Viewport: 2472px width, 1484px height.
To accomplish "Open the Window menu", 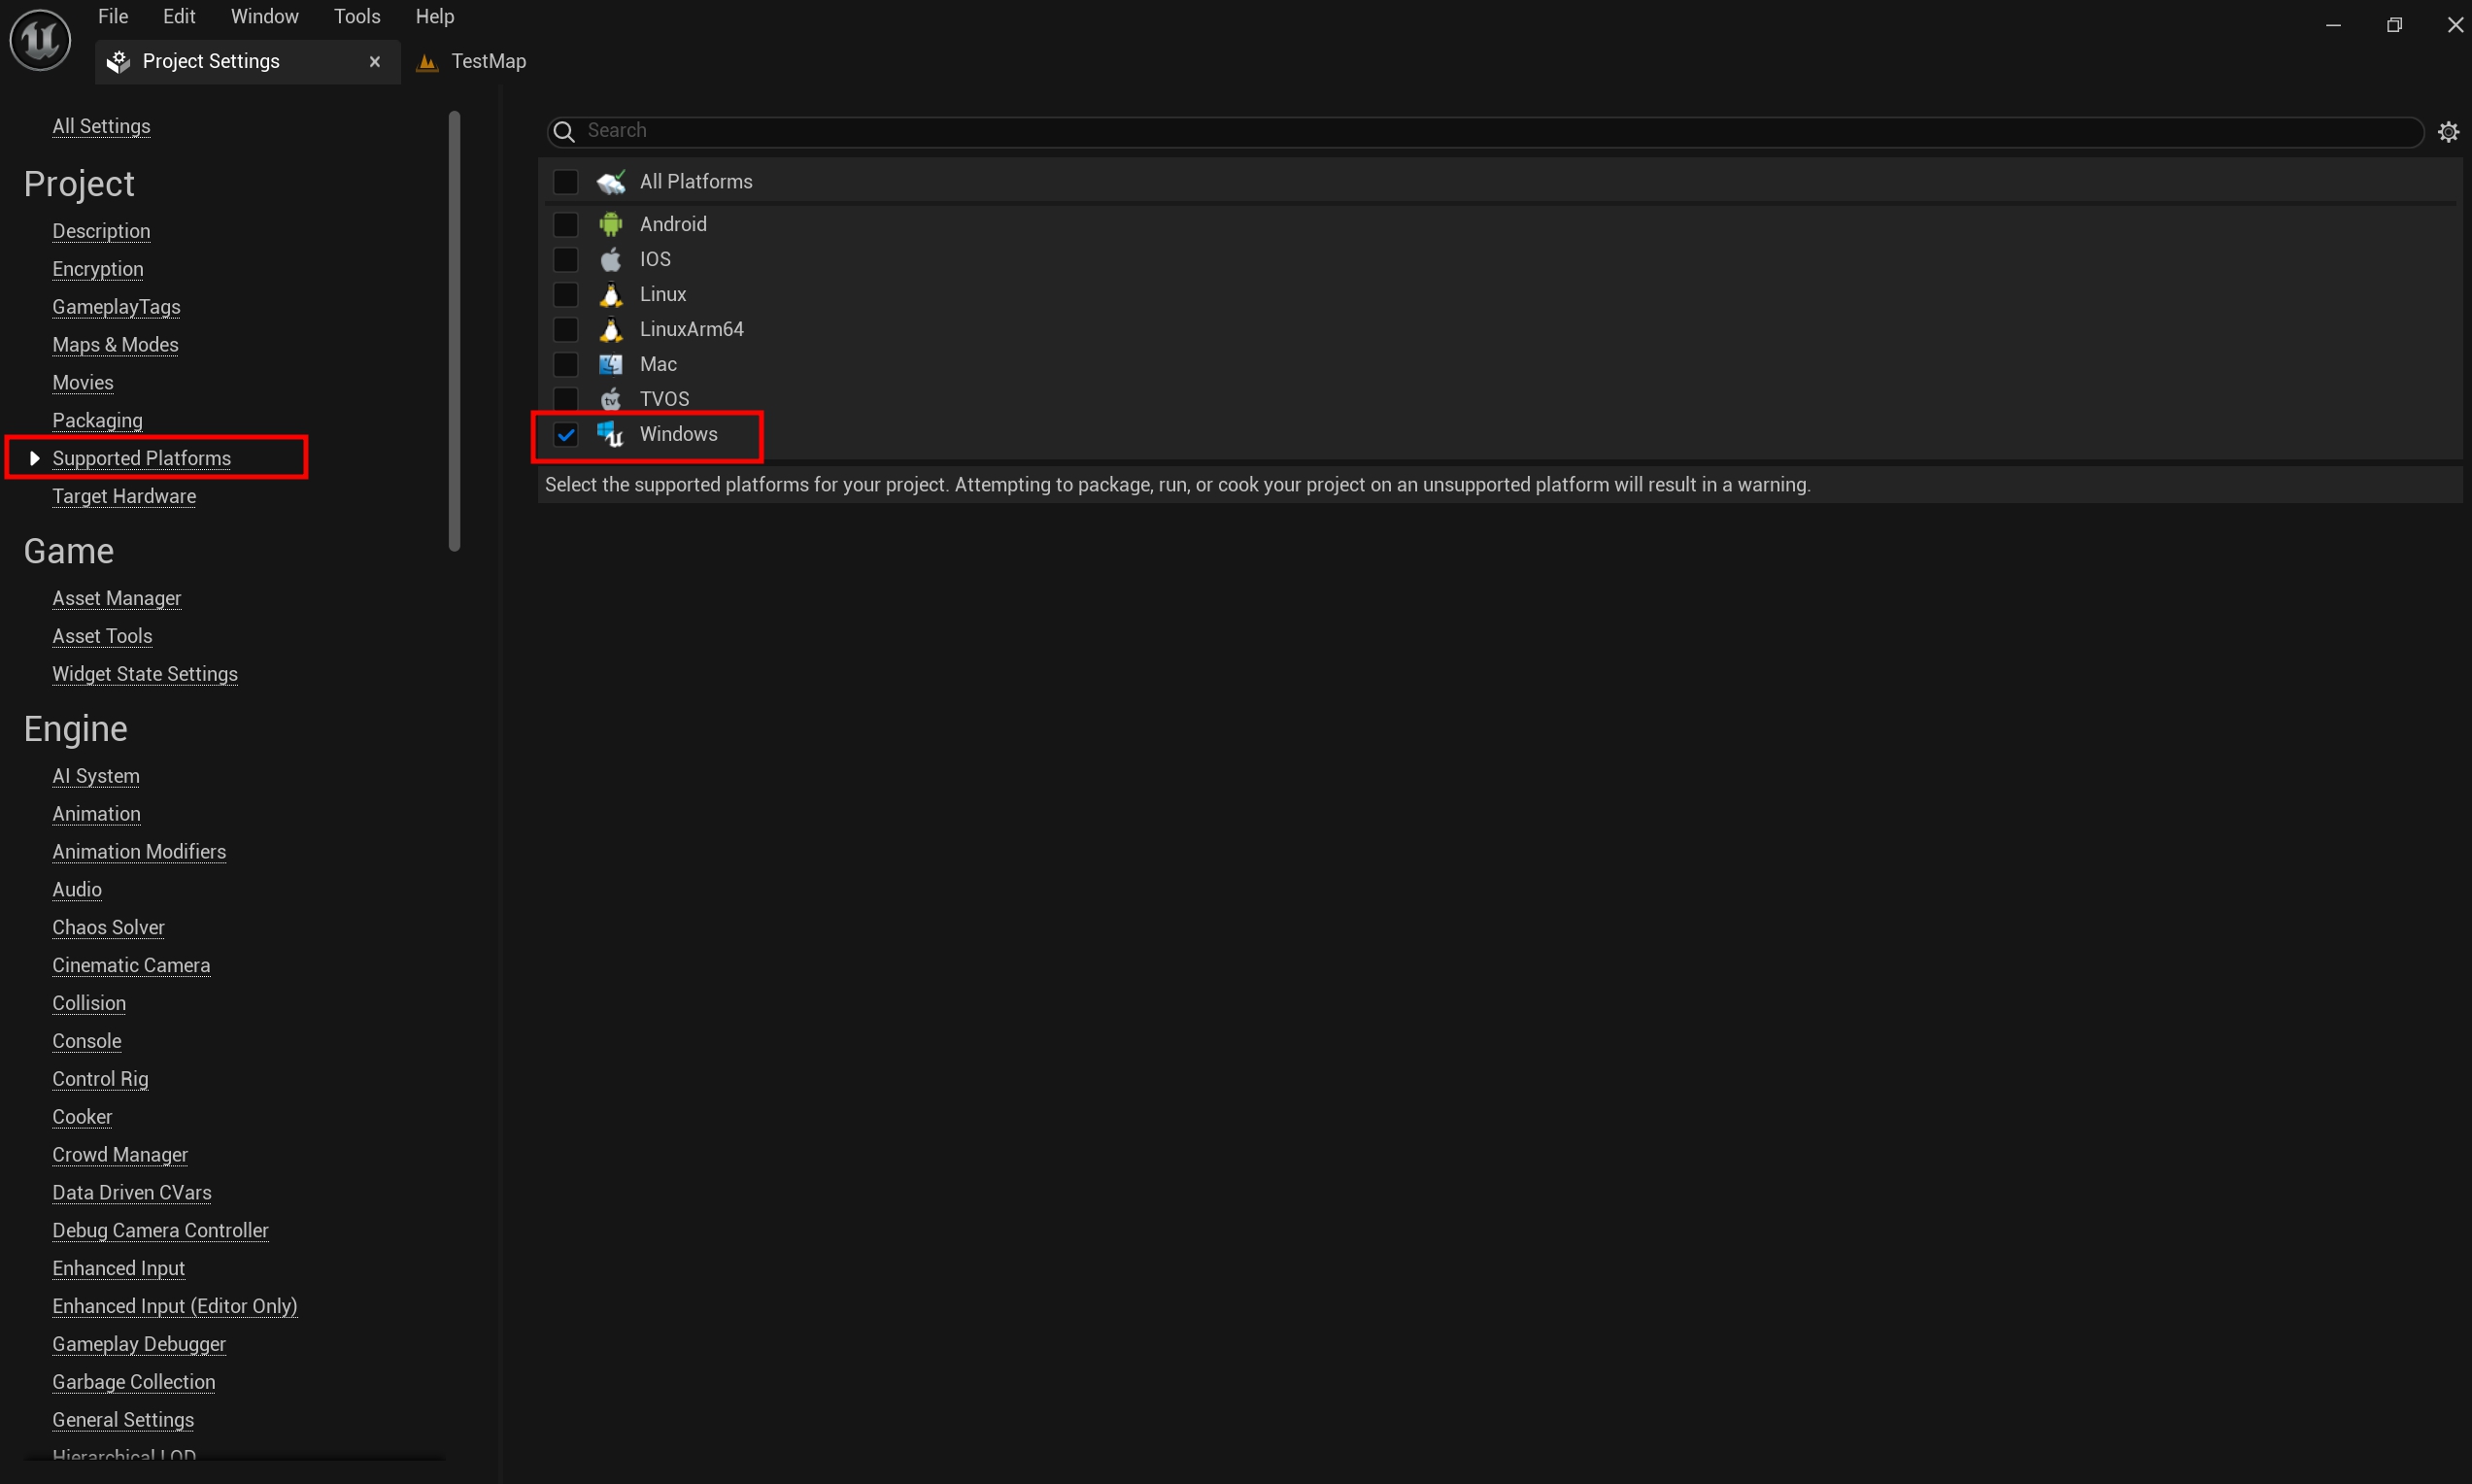I will (x=265, y=17).
